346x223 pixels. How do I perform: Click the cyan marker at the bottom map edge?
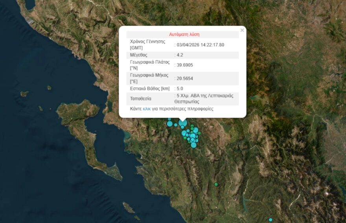[x=271, y=219]
